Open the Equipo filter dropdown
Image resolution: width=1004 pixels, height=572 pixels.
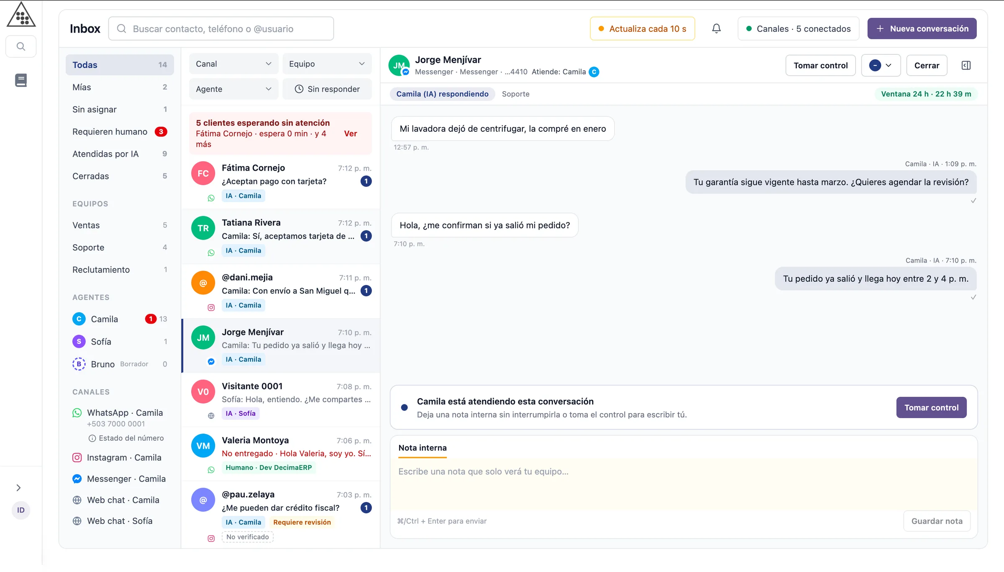click(x=327, y=64)
